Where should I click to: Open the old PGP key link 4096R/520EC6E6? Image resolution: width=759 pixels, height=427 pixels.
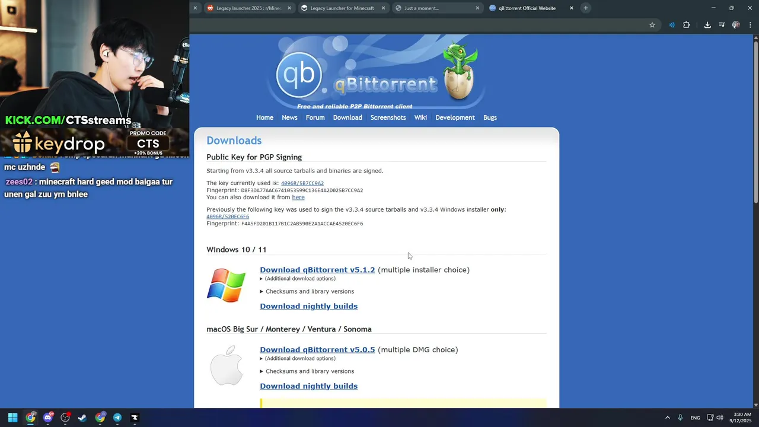click(228, 216)
